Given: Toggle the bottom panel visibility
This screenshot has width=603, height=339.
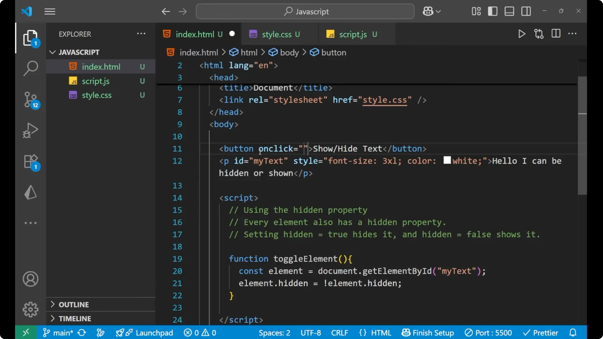Looking at the screenshot, I should pyautogui.click(x=509, y=11).
